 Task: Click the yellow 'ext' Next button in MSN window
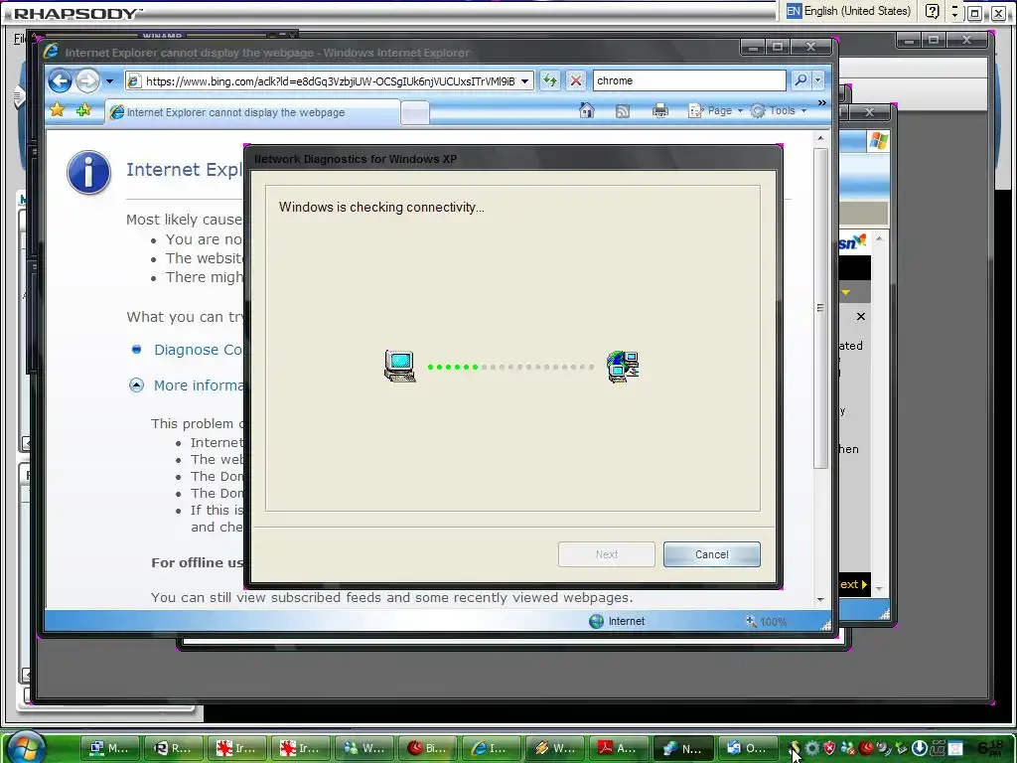pos(853,584)
